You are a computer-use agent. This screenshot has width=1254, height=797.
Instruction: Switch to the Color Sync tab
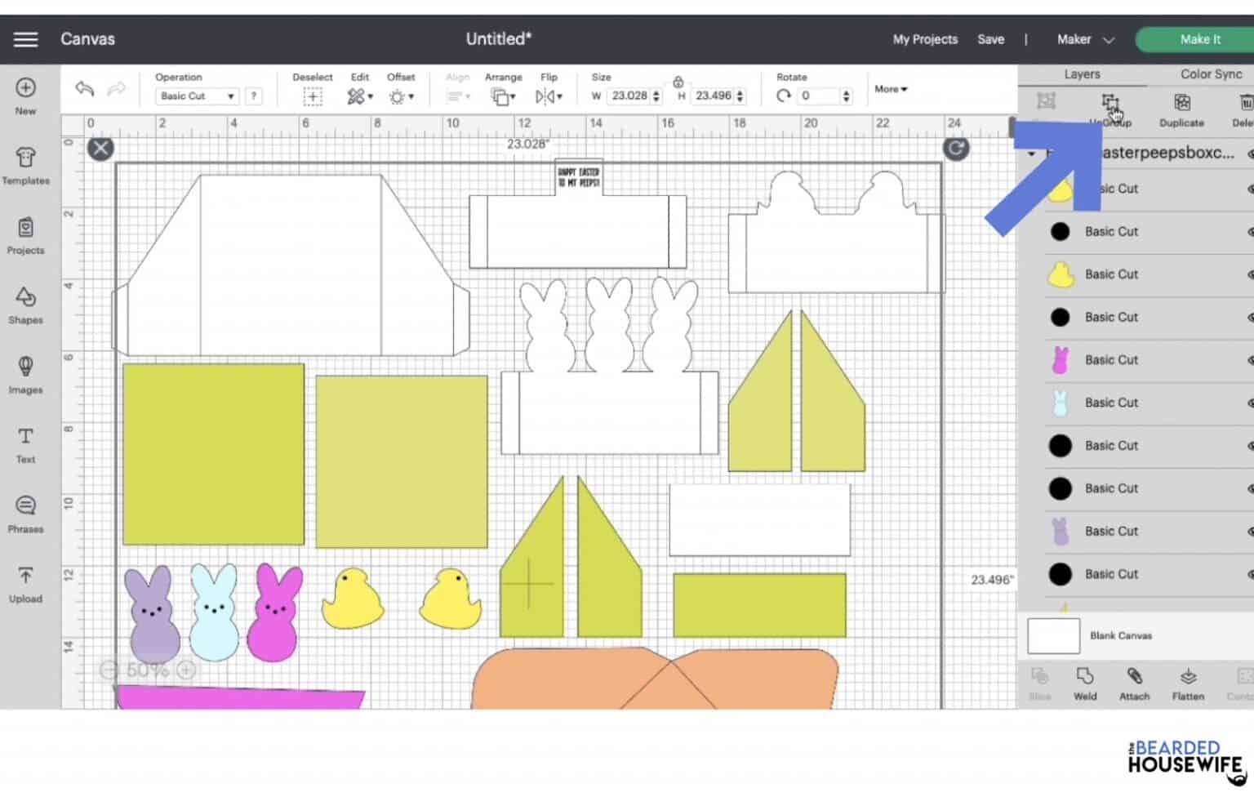[x=1210, y=74]
